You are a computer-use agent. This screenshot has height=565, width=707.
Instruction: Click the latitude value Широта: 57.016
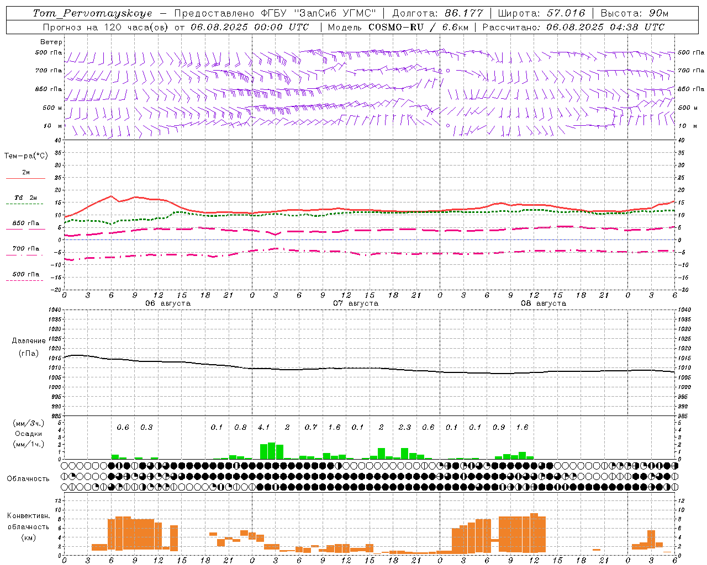541,13
